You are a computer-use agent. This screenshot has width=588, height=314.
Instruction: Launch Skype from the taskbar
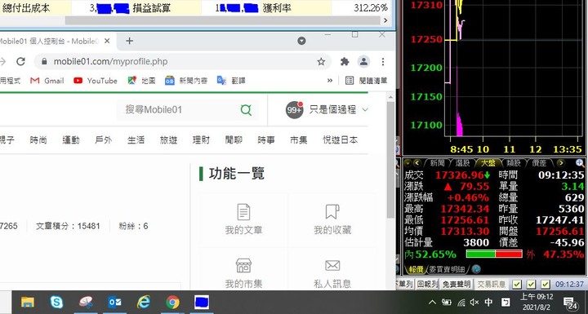56,302
